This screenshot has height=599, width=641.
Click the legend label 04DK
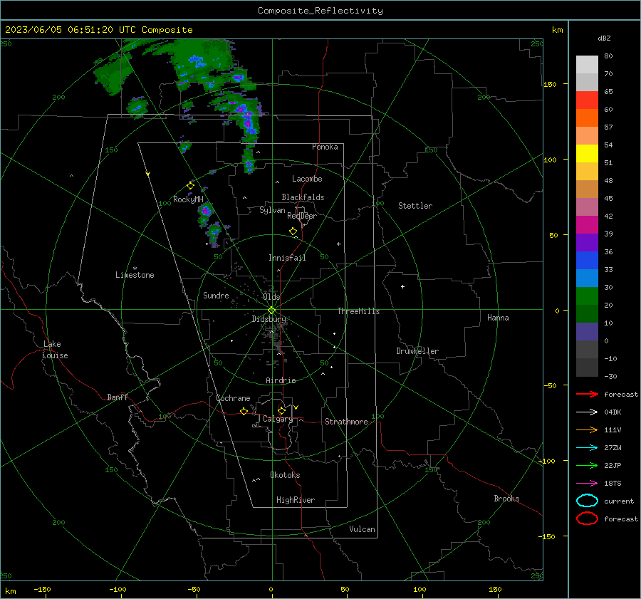[x=613, y=412]
